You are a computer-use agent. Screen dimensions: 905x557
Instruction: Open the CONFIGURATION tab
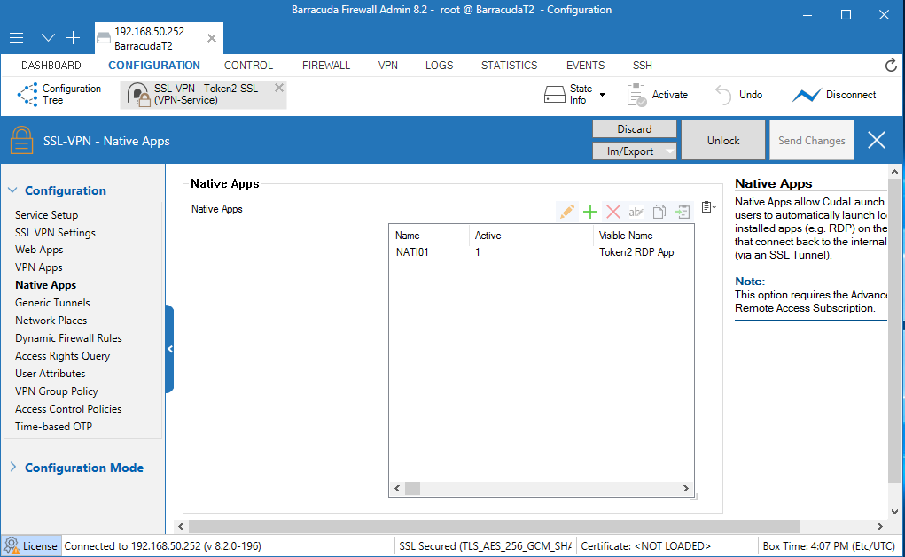[x=154, y=66]
